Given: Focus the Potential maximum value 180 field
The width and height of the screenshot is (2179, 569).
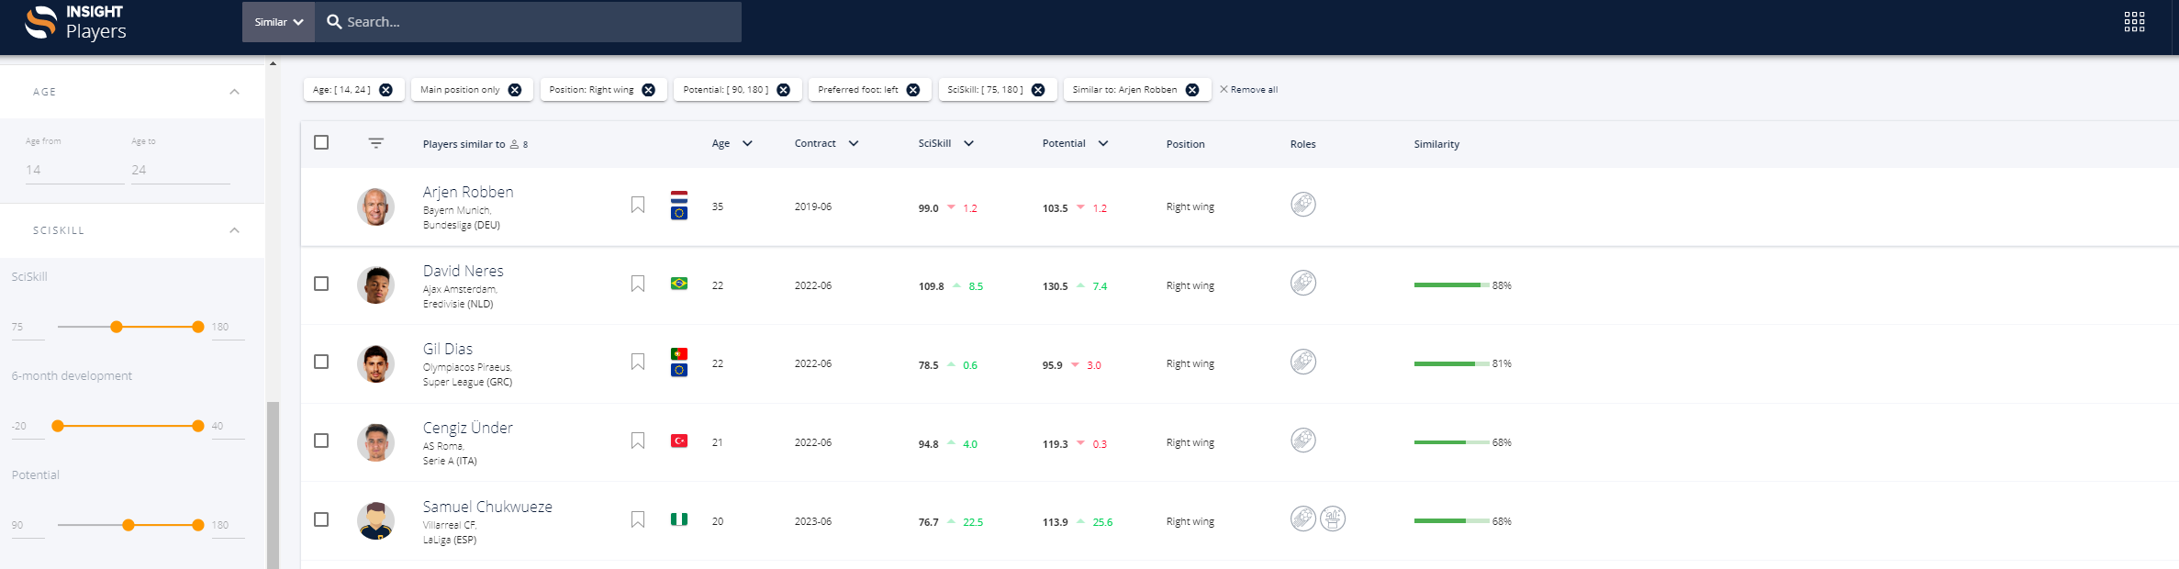Looking at the screenshot, I should click(229, 525).
